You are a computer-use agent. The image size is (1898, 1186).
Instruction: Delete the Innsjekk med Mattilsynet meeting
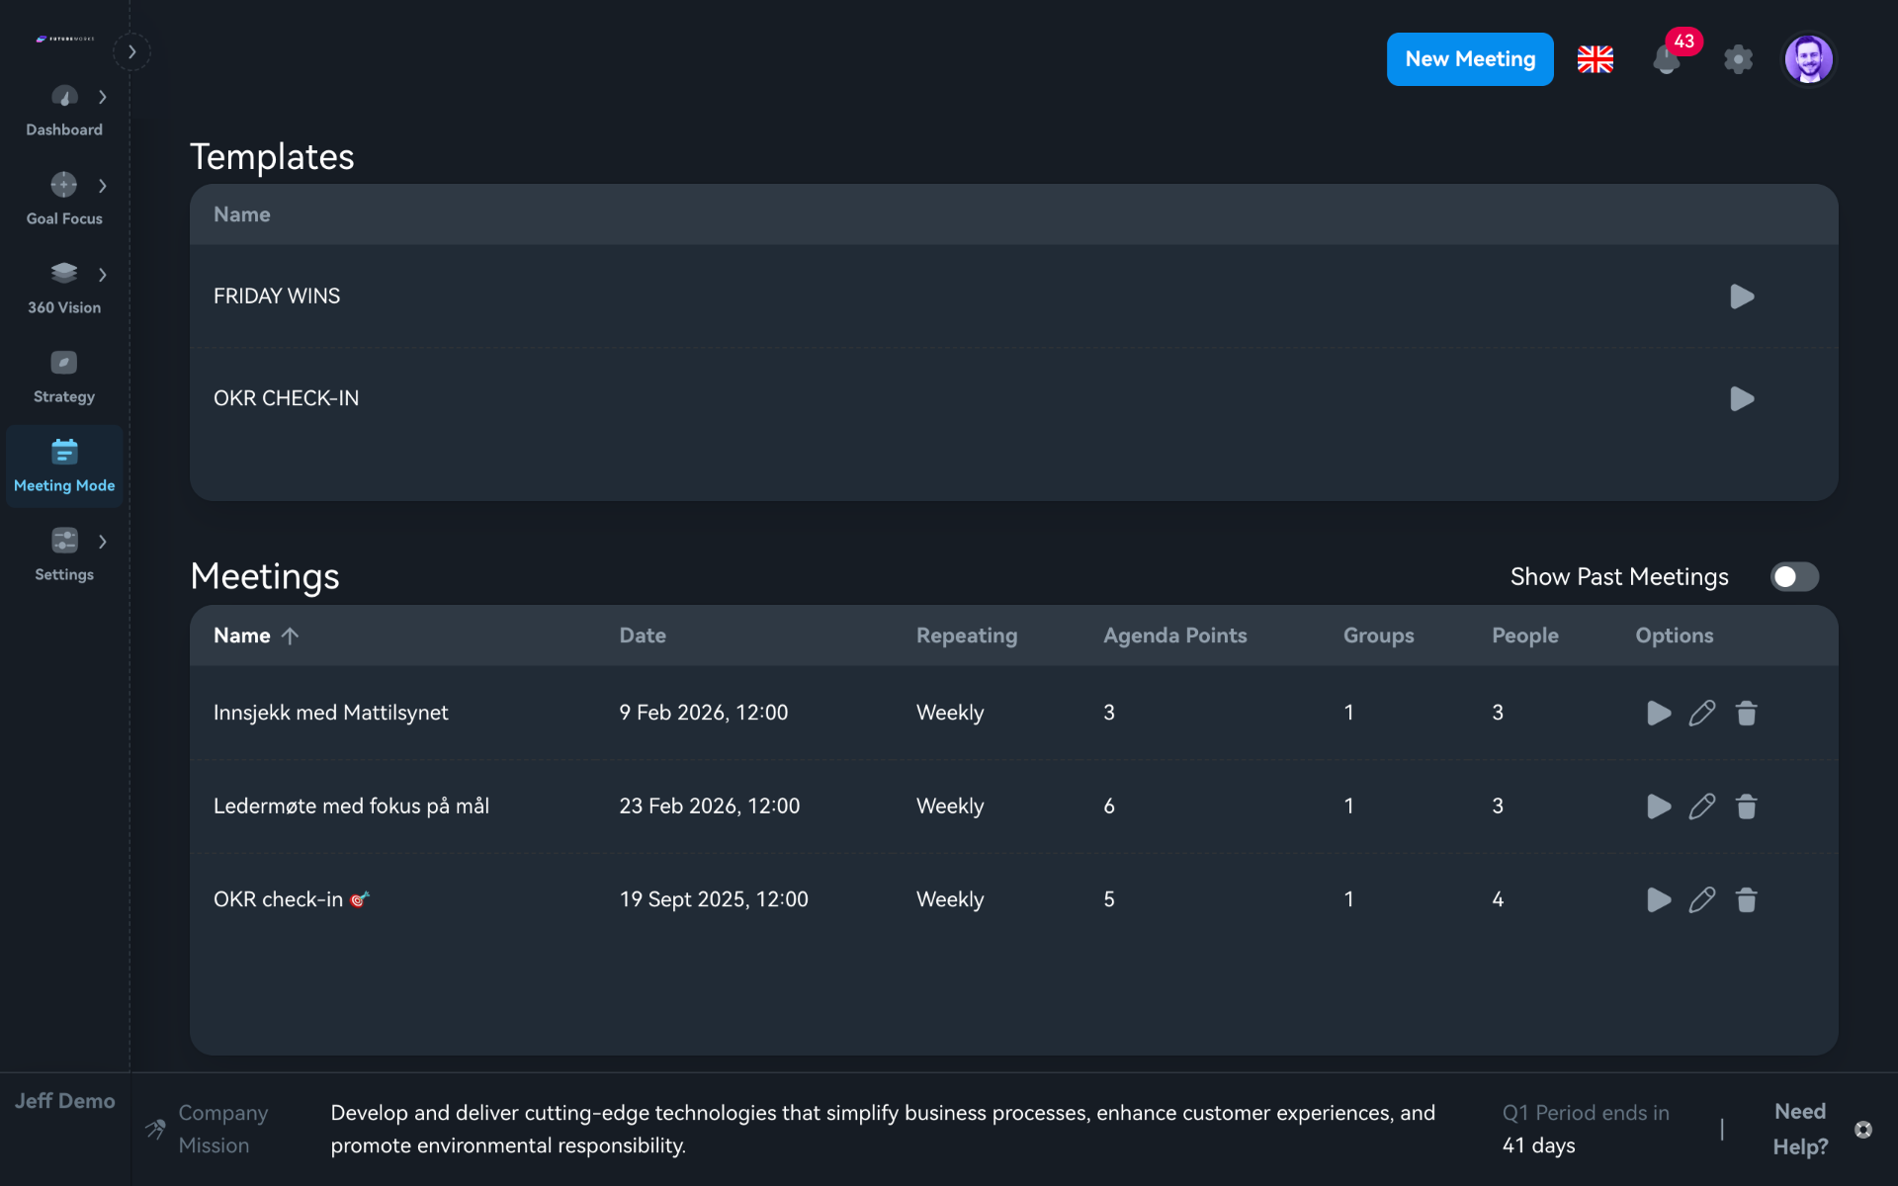(1747, 713)
